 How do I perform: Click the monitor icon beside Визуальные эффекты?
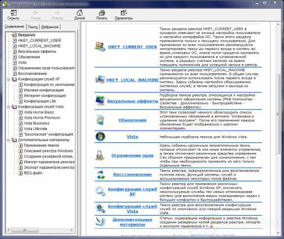(x=100, y=101)
